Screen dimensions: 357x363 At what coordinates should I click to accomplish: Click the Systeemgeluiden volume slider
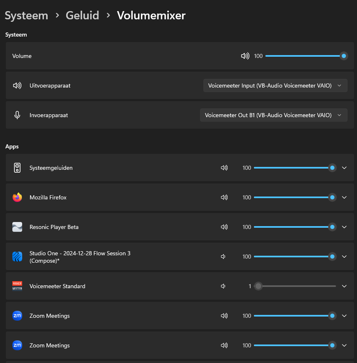tap(295, 168)
